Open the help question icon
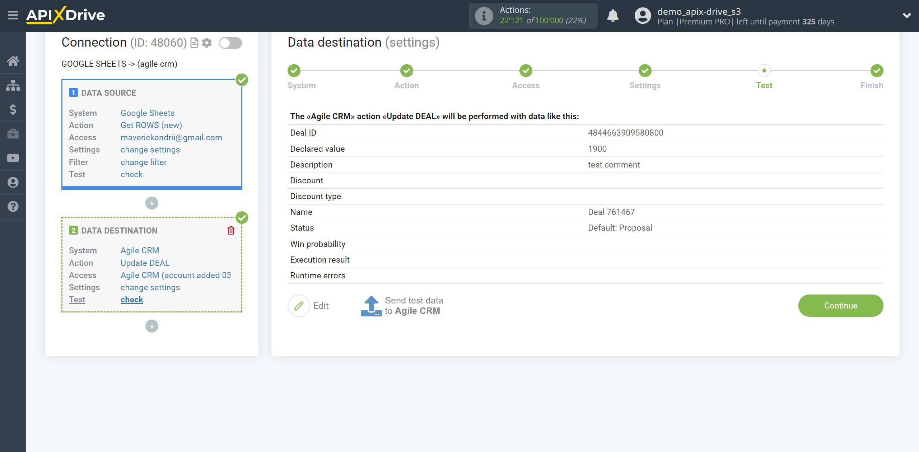919x452 pixels. tap(13, 207)
